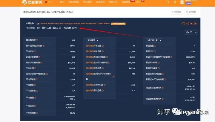Click the help icon next to 新品平均价格
Viewport: 215px width, 122px height.
tap(159, 63)
